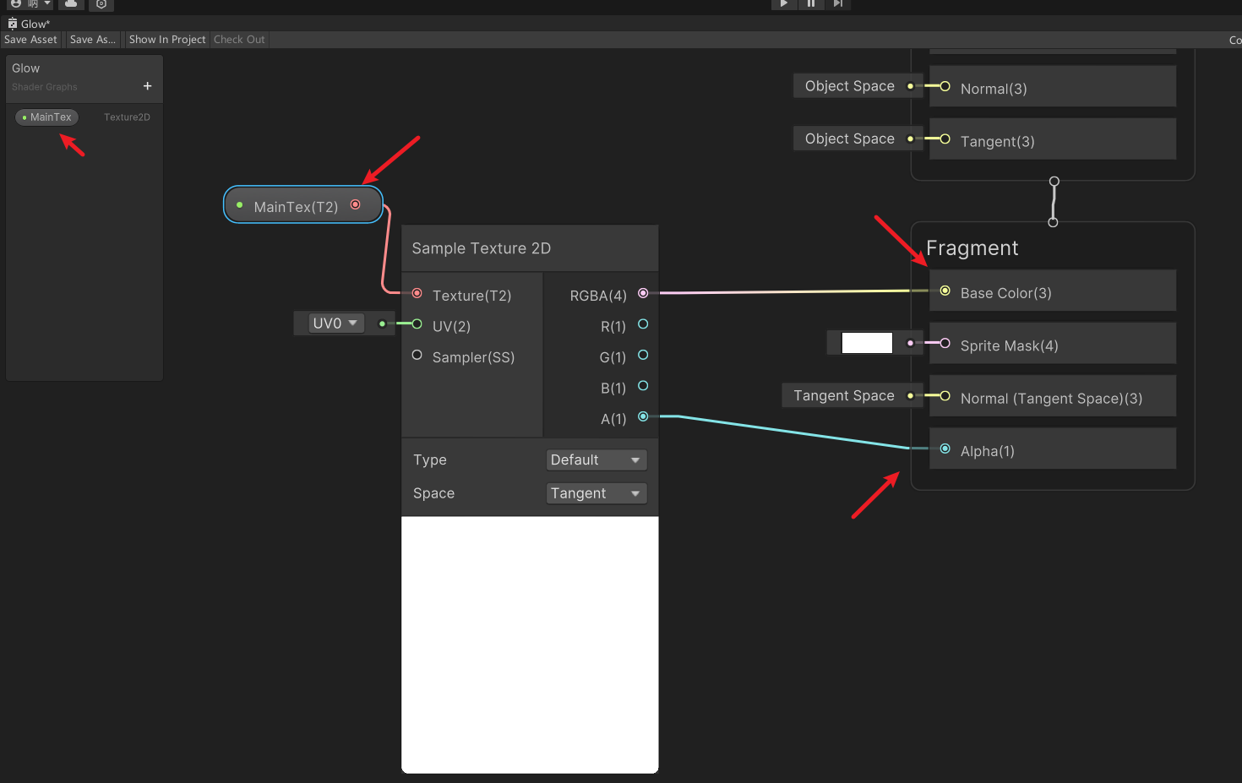
Task: Open the UV0 channel dropdown
Action: coord(335,323)
